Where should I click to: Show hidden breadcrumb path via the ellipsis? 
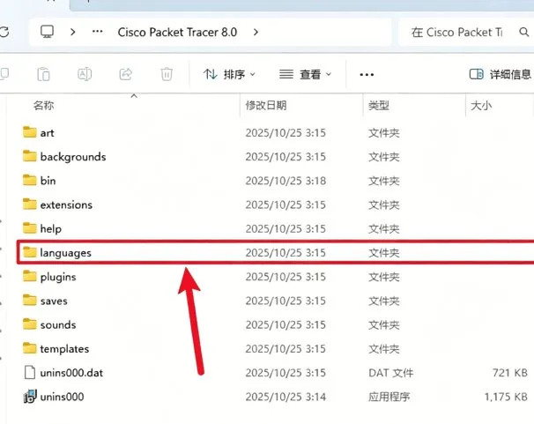tap(98, 32)
